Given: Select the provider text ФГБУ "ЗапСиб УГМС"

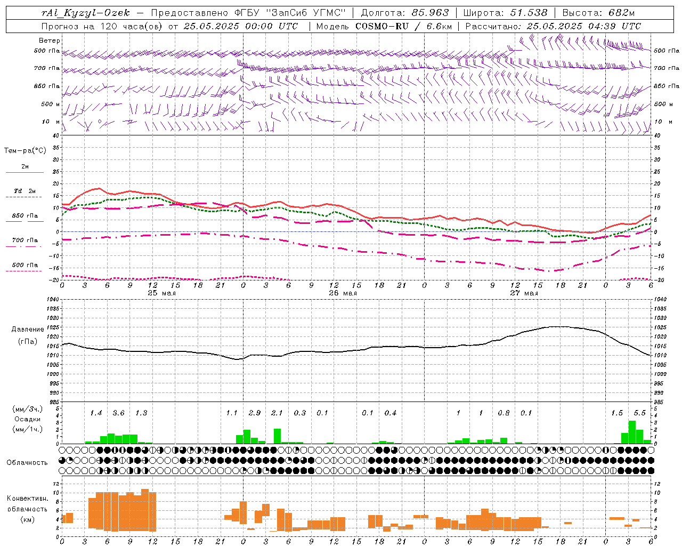Looking at the screenshot, I should point(290,13).
